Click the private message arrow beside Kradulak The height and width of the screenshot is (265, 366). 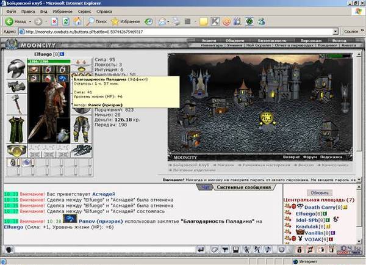(x=288, y=226)
